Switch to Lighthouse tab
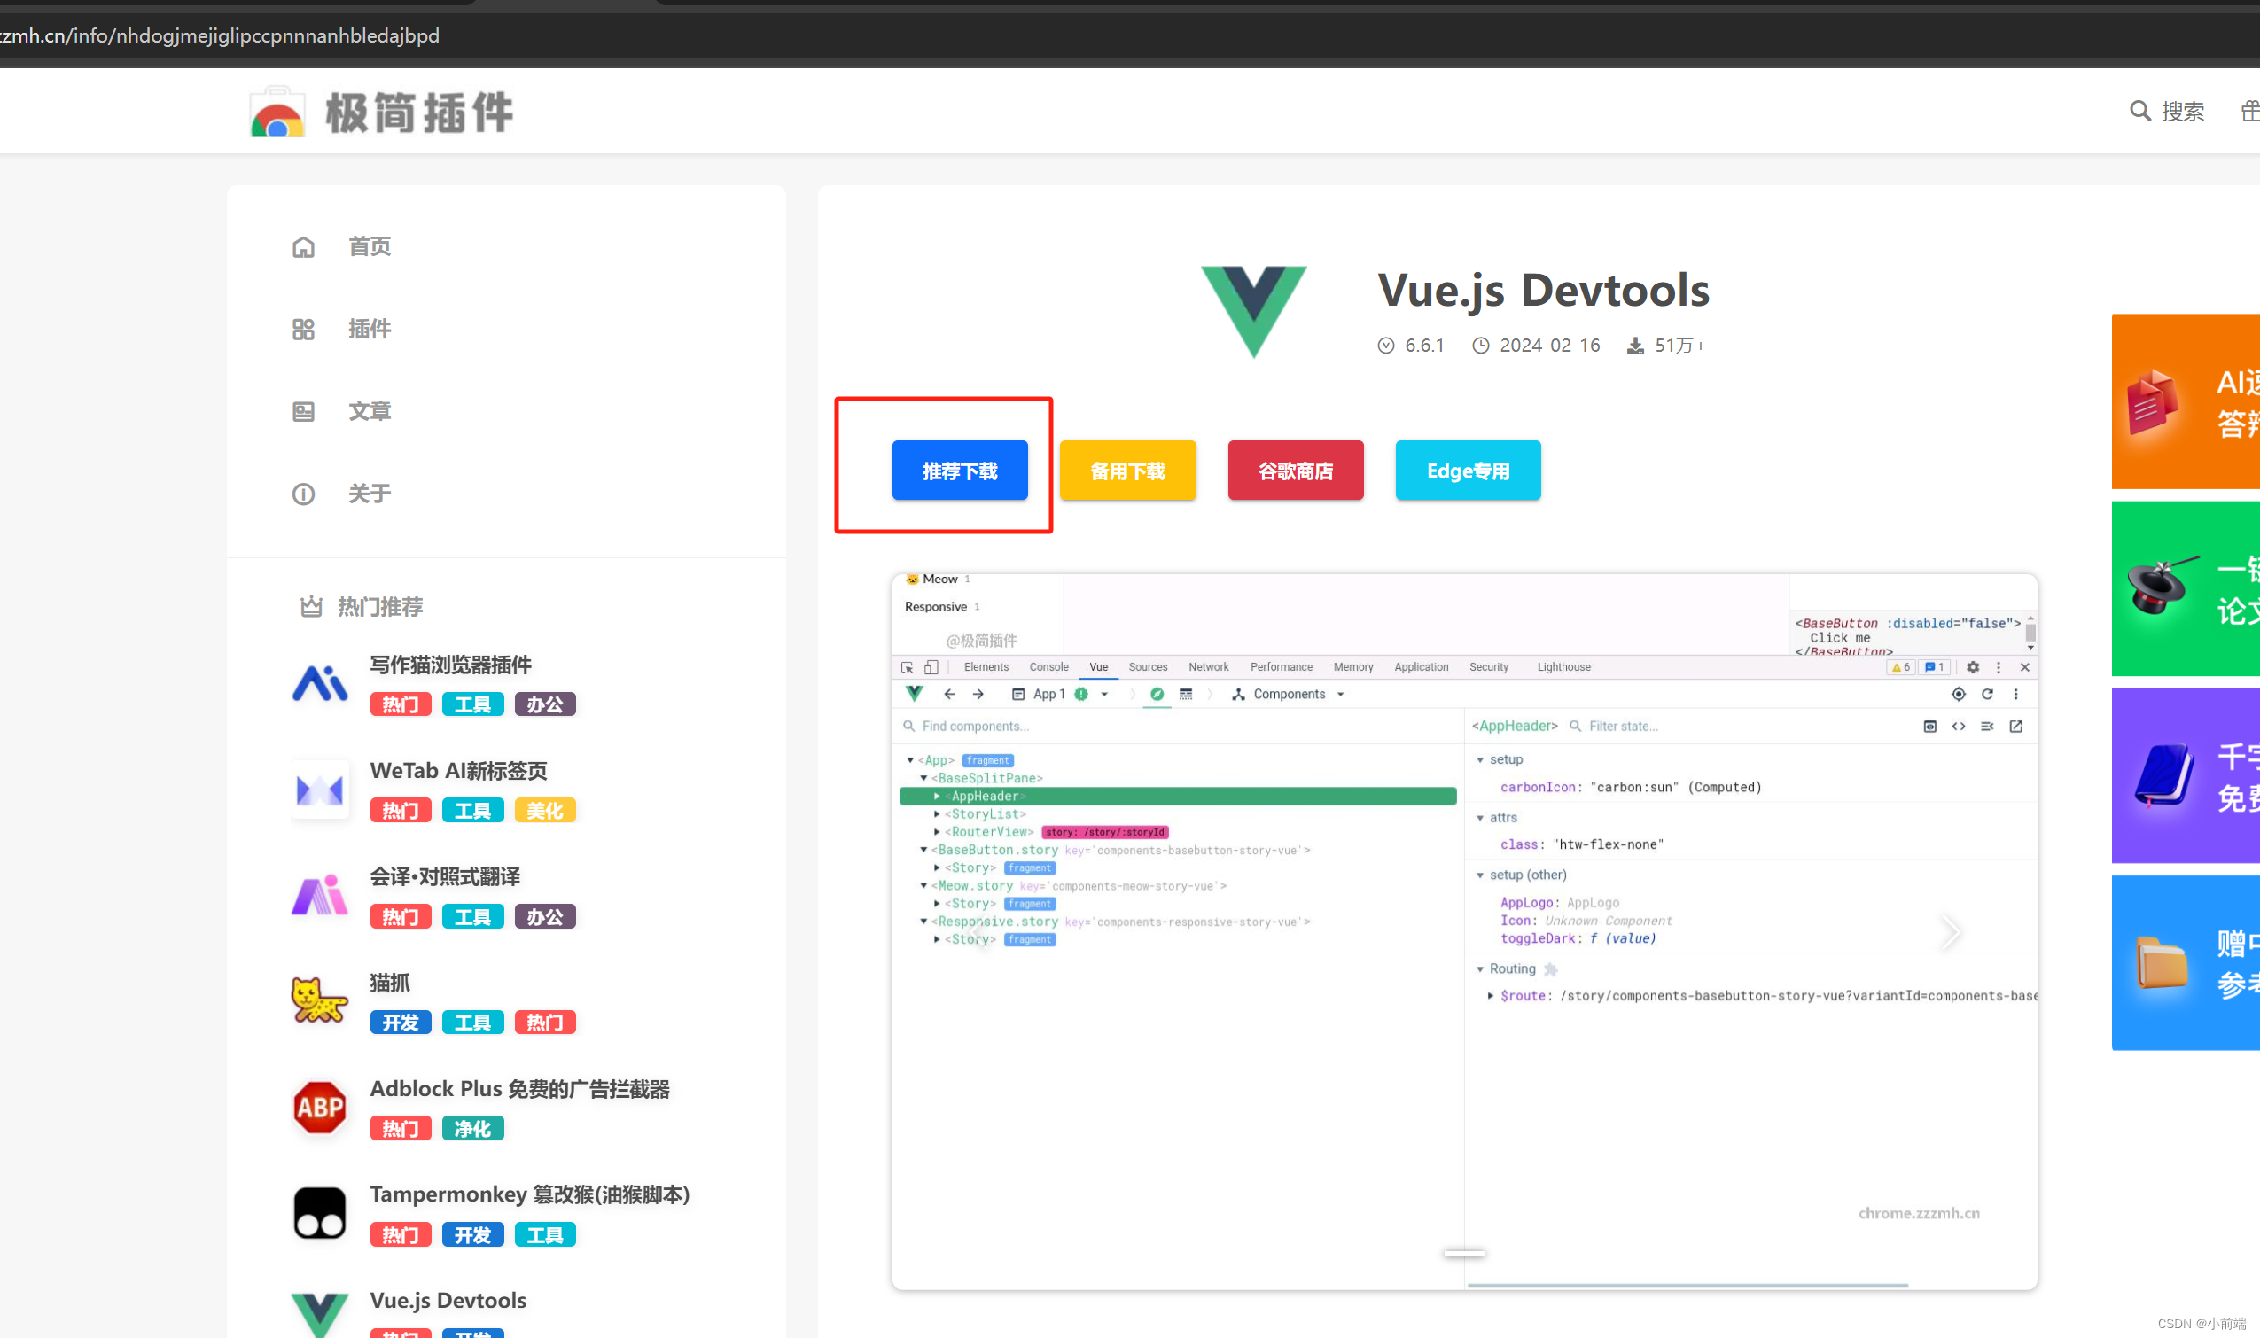The image size is (2260, 1338). (x=1563, y=667)
